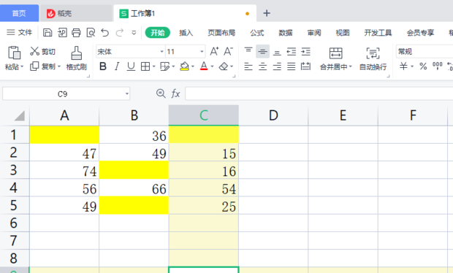Viewport: 453px width, 273px height.
Task: Click the eraser clear formatting icon
Action: [x=224, y=66]
